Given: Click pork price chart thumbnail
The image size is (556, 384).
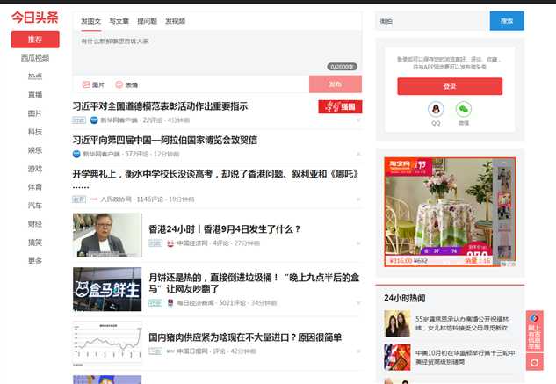Looking at the screenshot, I should coord(107,344).
